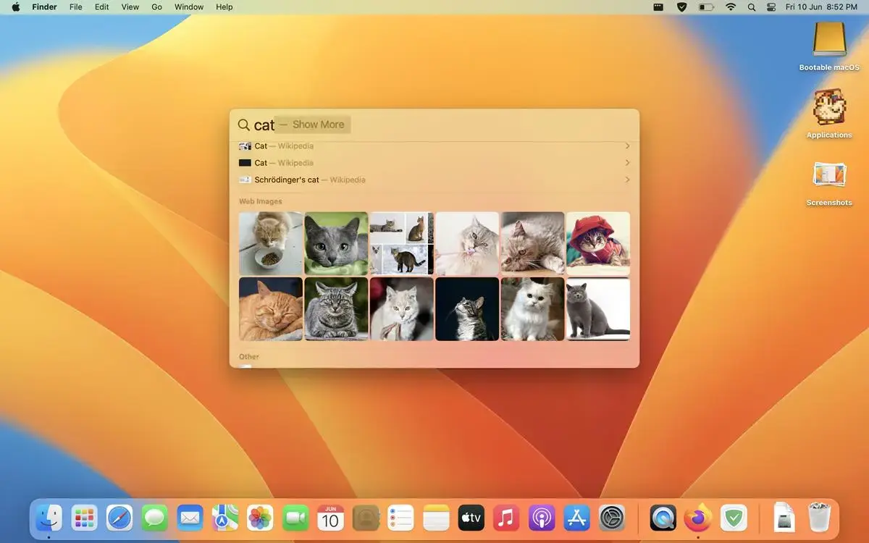Launch the Music app from the Dock
Viewport: 869px width, 543px height.
point(505,518)
